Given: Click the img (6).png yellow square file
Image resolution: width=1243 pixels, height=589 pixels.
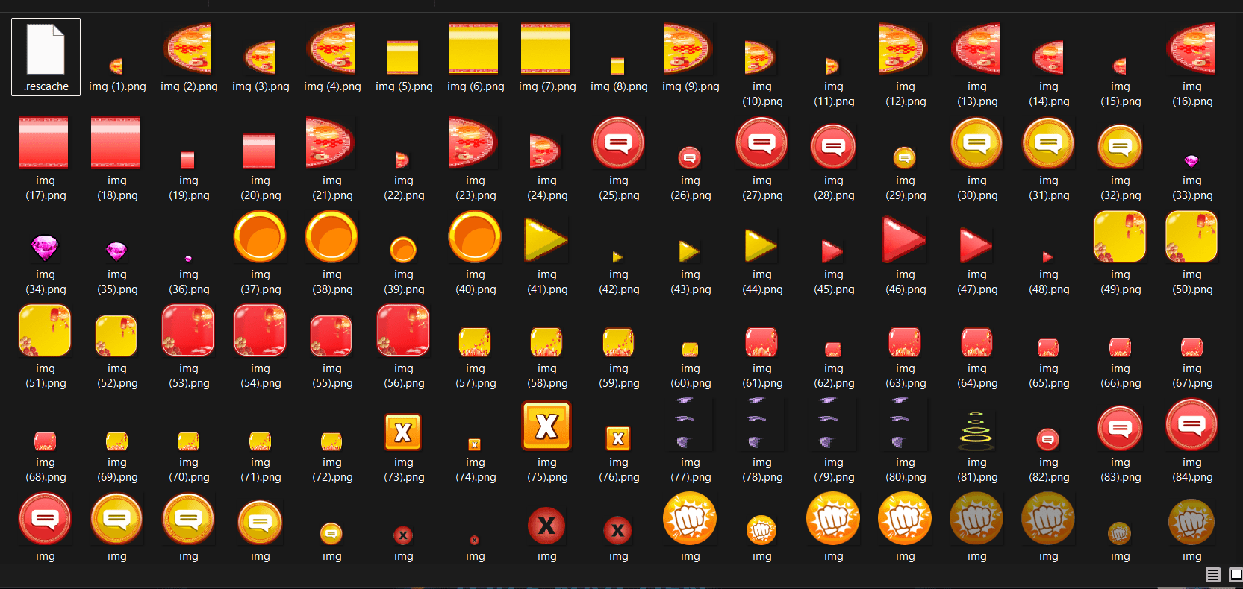Looking at the screenshot, I should coord(473,48).
